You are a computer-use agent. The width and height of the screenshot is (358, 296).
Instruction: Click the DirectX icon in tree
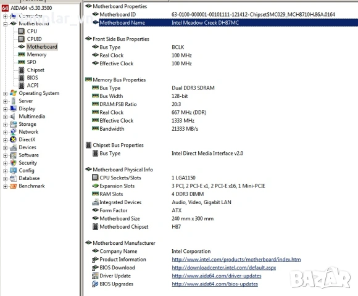click(13, 139)
